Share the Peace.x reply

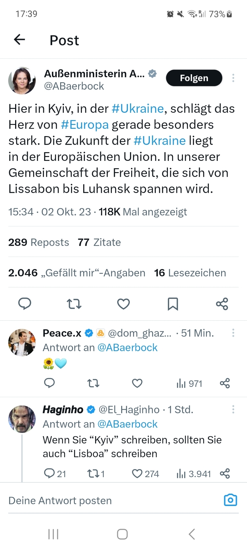pos(225,383)
